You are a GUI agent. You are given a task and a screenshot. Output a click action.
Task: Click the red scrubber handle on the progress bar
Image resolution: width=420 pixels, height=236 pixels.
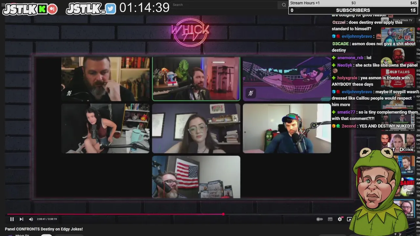point(223,214)
